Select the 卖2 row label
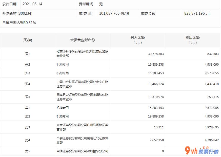Viewport: 221px width, 157px height. [28, 116]
